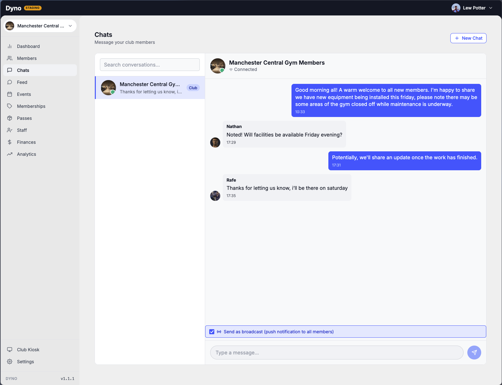Click the Staff user-check icon
Image resolution: width=502 pixels, height=385 pixels.
coord(10,130)
